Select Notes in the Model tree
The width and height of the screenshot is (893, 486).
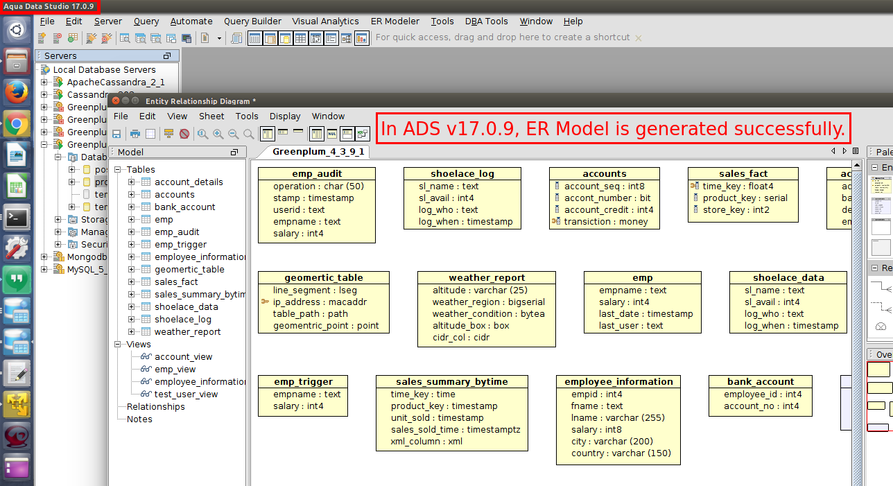[x=139, y=419]
